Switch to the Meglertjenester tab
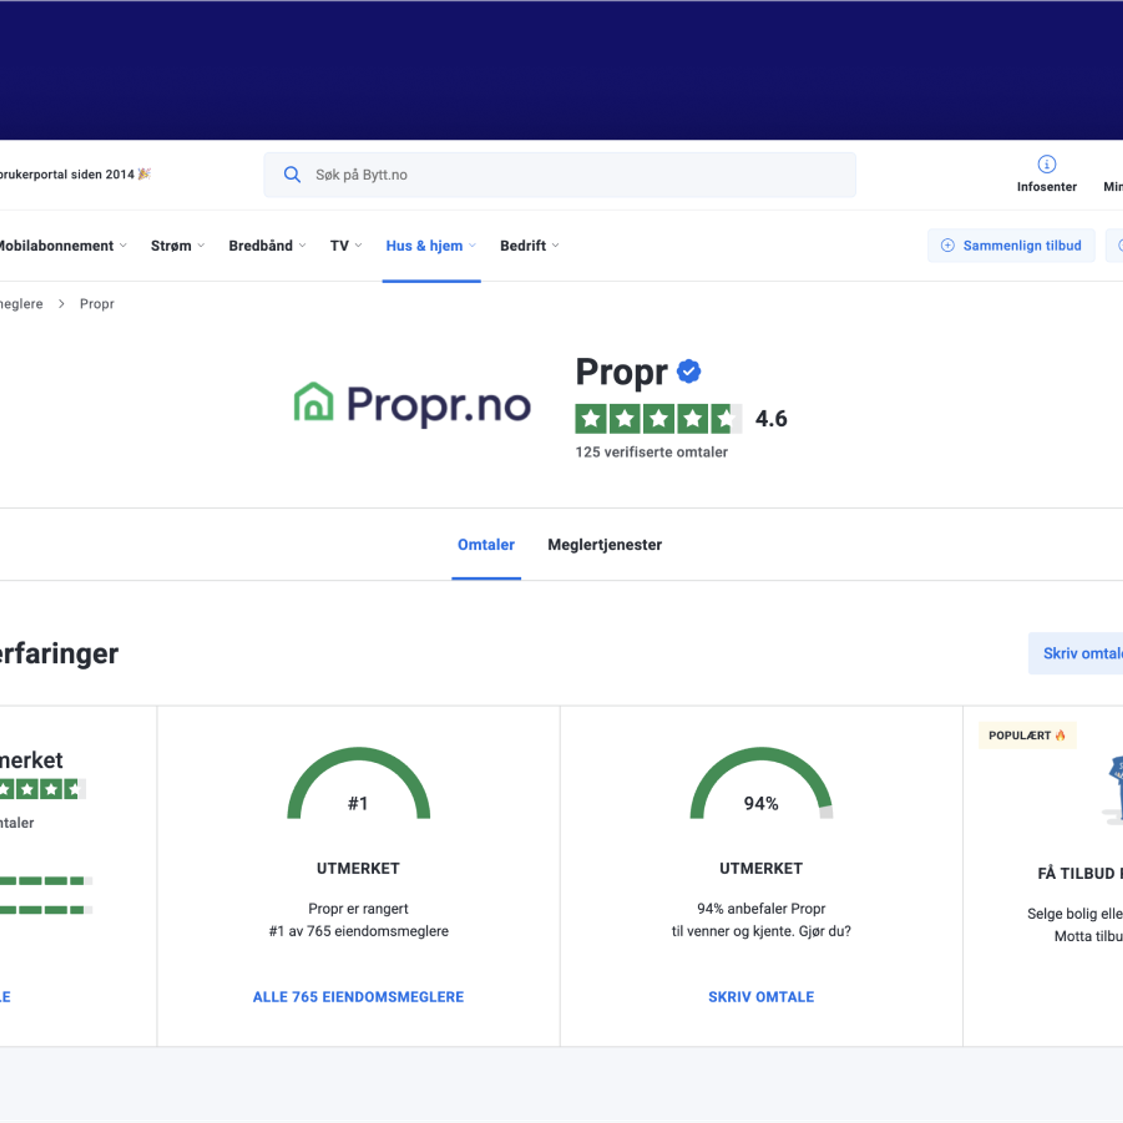This screenshot has width=1123, height=1123. (x=604, y=545)
